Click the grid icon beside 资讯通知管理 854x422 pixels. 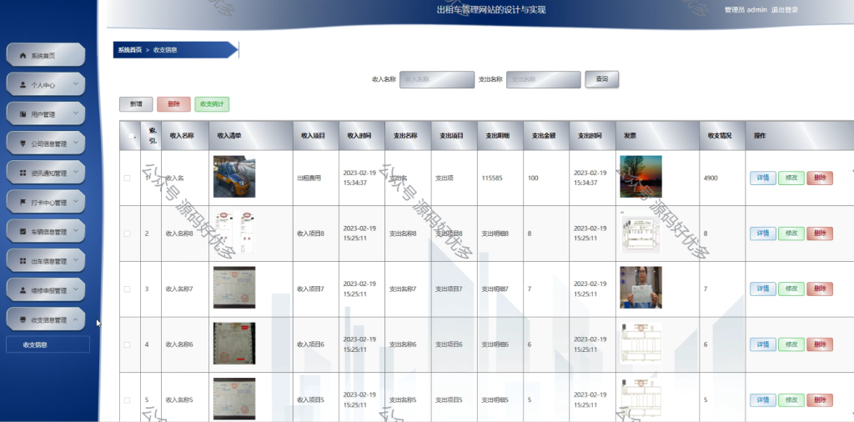click(23, 173)
